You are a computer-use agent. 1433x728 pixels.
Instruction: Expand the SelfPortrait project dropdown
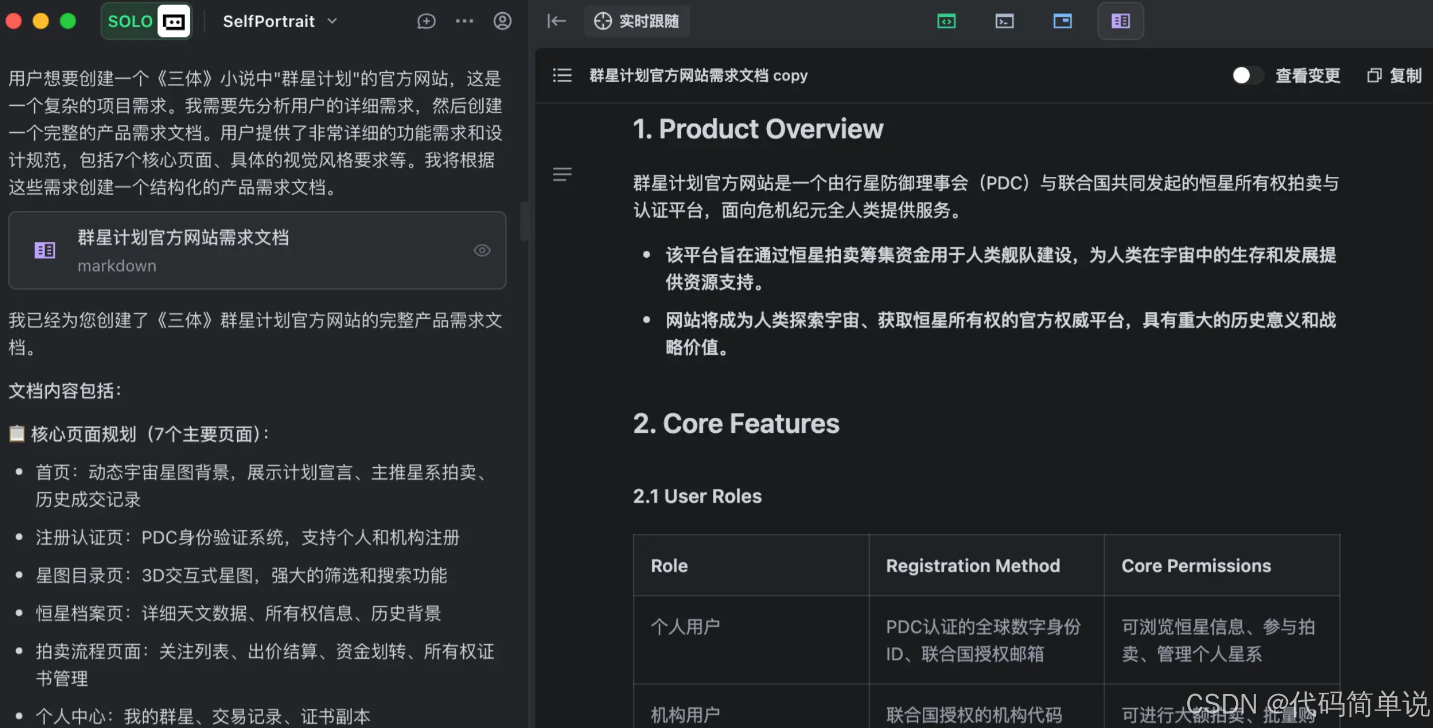point(269,21)
